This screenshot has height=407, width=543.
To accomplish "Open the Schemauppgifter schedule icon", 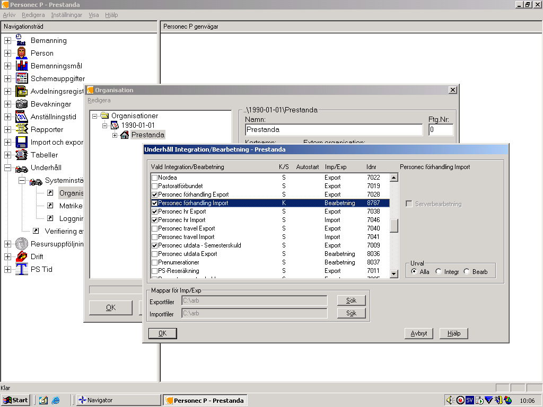I will [x=21, y=78].
